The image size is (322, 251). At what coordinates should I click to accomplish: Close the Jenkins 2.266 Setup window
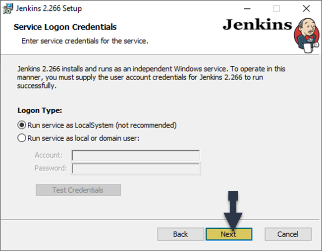click(x=306, y=8)
